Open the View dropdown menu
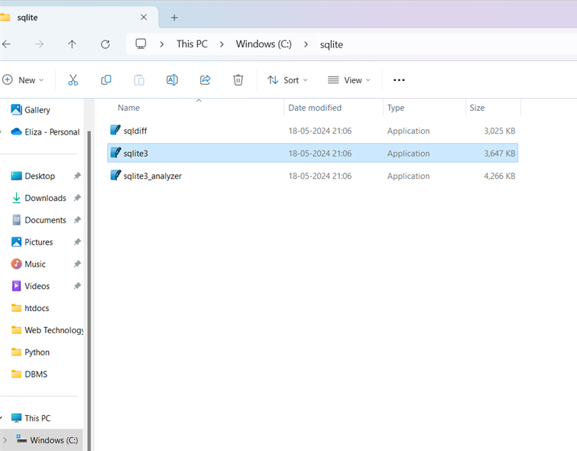Screen dimensions: 577x451 tap(348, 80)
